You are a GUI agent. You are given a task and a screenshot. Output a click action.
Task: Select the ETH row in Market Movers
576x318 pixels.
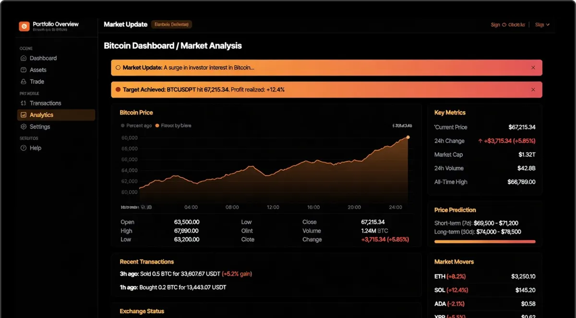coord(485,277)
